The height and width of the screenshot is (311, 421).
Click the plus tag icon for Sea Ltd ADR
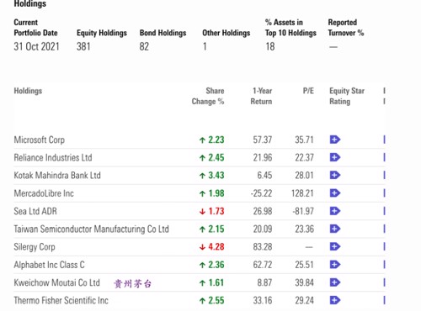point(335,211)
